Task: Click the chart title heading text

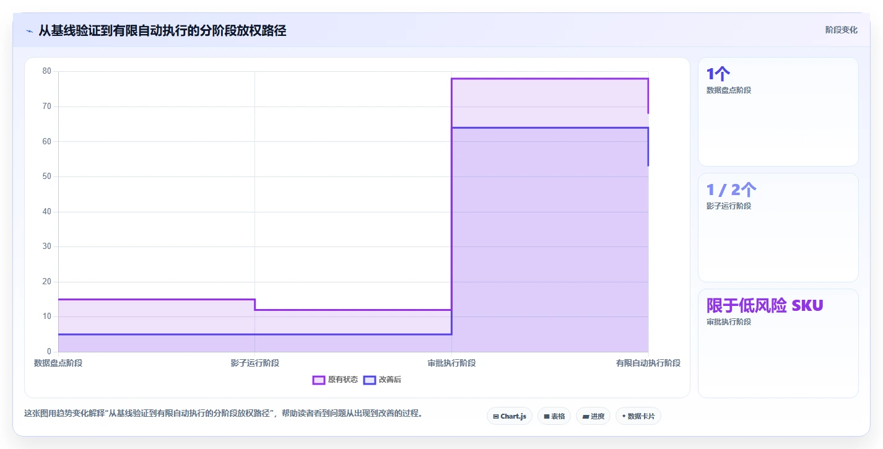Action: pos(162,30)
